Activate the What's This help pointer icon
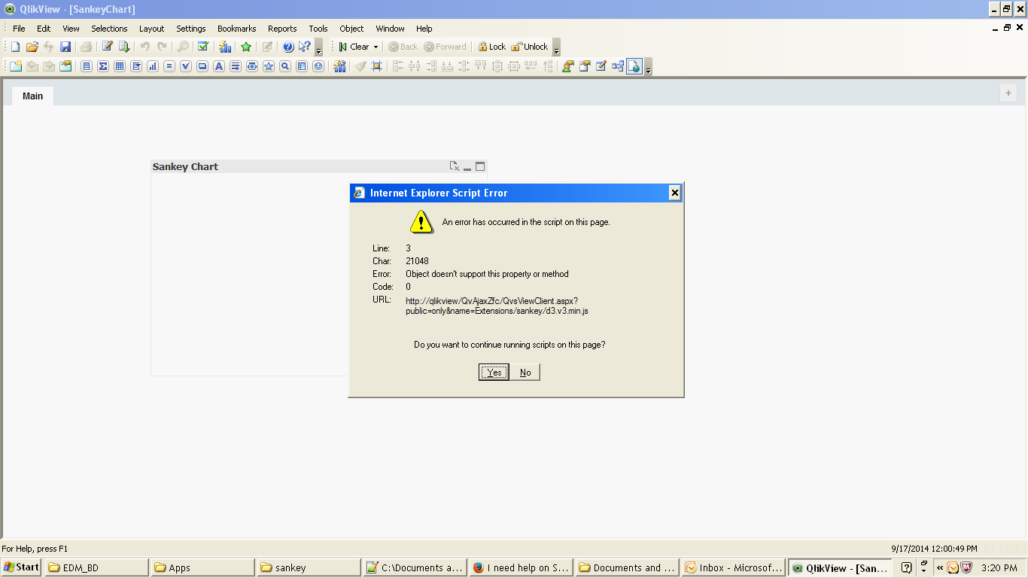Image resolution: width=1028 pixels, height=578 pixels. tap(305, 47)
